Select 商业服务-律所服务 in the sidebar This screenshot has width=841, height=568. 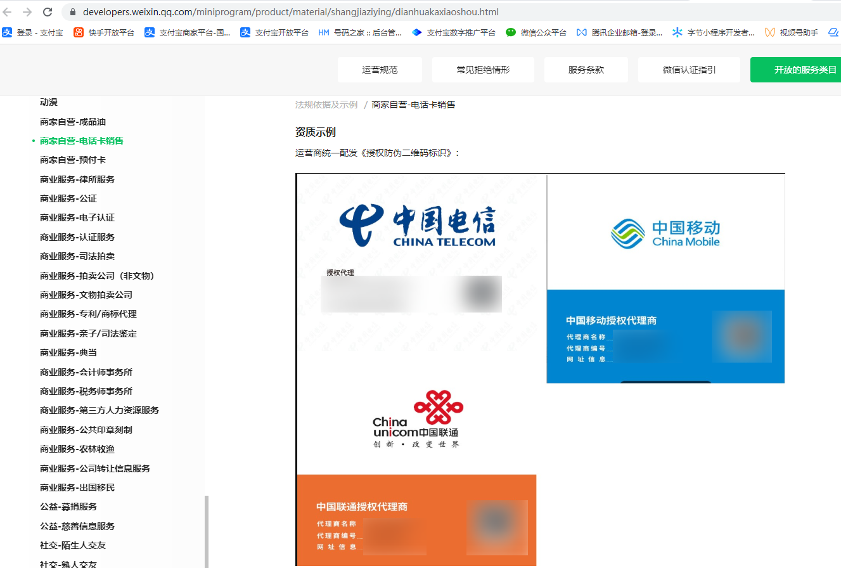tap(77, 179)
